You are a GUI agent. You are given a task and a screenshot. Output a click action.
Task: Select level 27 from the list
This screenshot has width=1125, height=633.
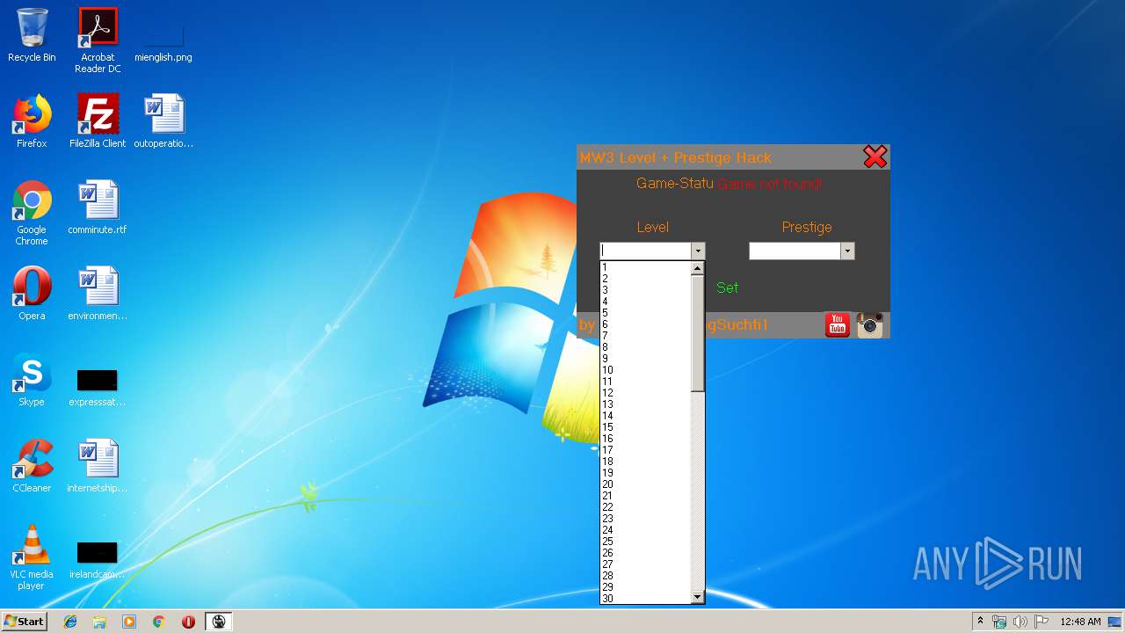tap(645, 564)
